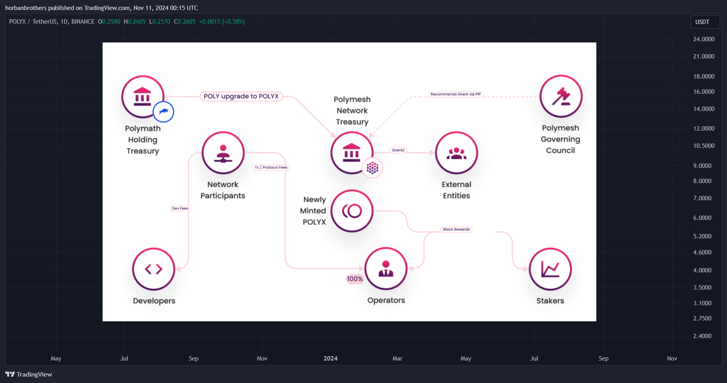This screenshot has width=727, height=383.
Task: Click the Grants arrow label
Action: 398,150
